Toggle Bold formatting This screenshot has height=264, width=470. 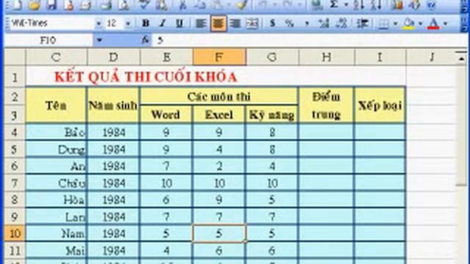(x=145, y=23)
